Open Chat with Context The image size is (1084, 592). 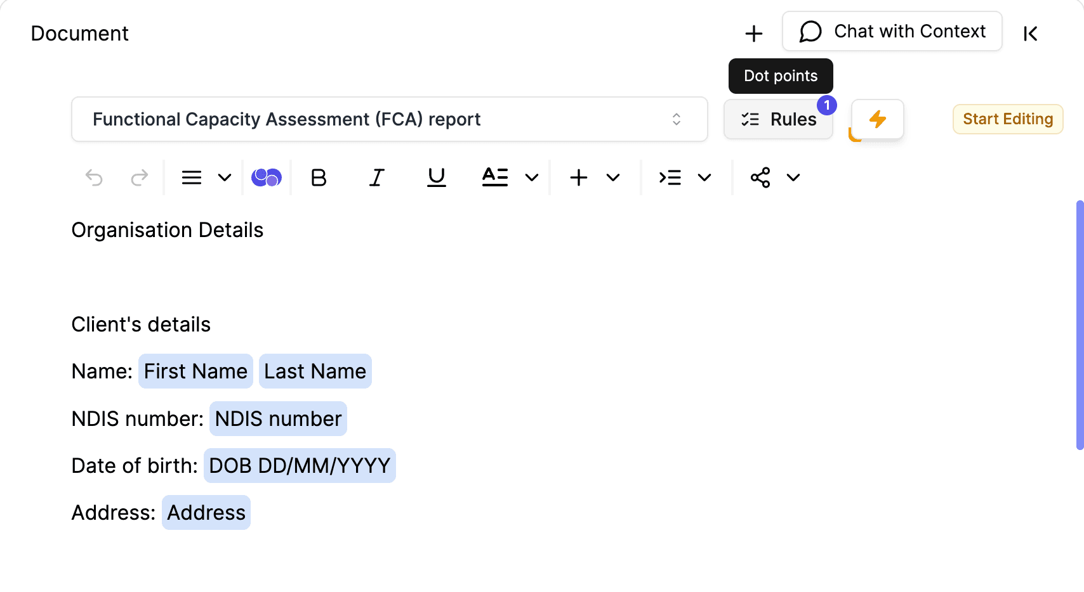pyautogui.click(x=892, y=31)
